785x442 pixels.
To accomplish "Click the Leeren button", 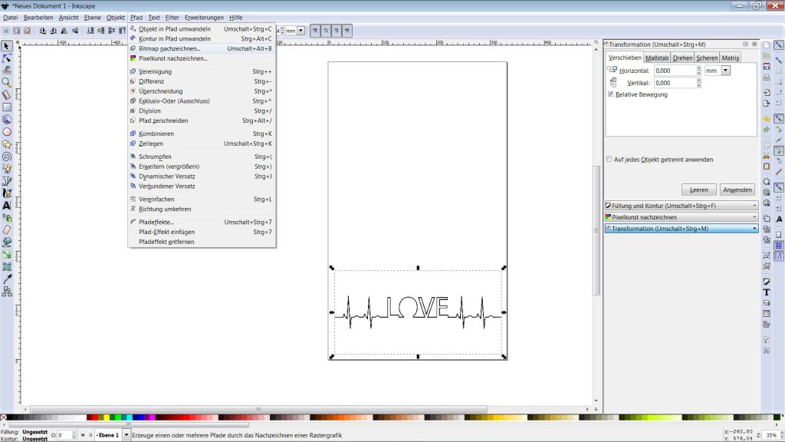I will point(698,190).
